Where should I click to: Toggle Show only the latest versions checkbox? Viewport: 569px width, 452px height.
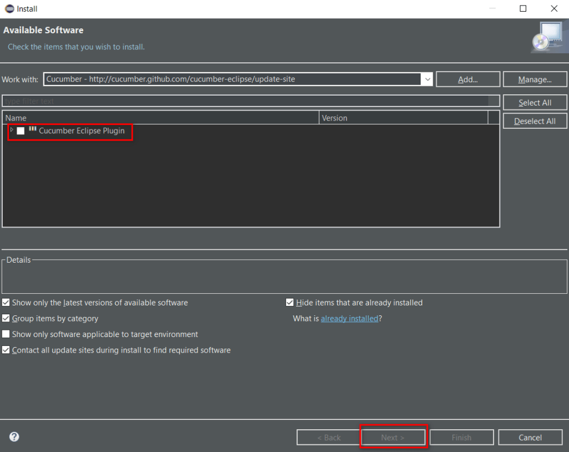point(6,303)
